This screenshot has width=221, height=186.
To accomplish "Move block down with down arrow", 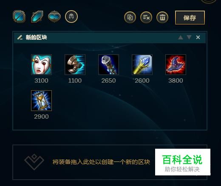I will 189,37.
